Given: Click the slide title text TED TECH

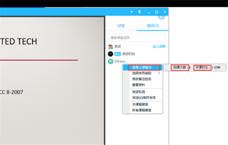Looking at the screenshot, I should click(x=19, y=41).
